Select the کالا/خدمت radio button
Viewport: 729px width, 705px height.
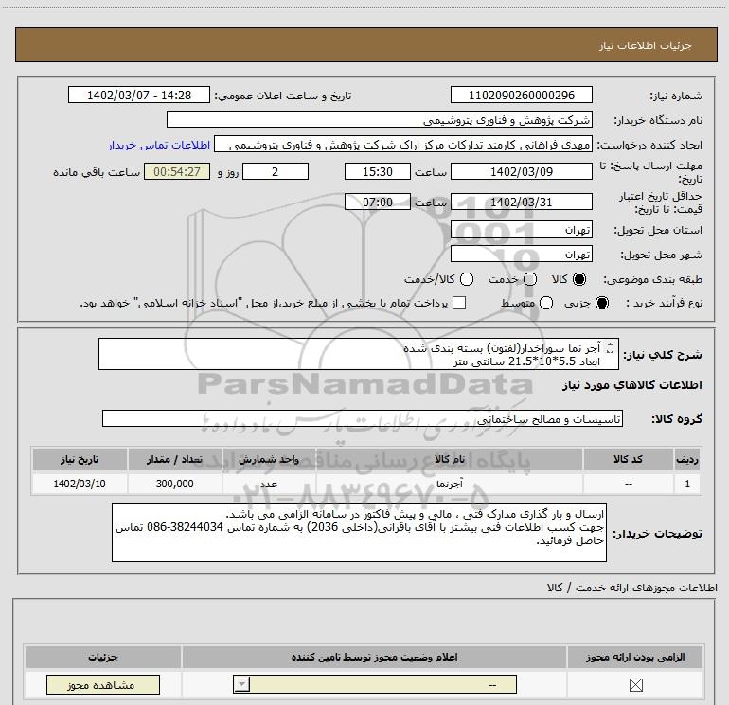467,279
